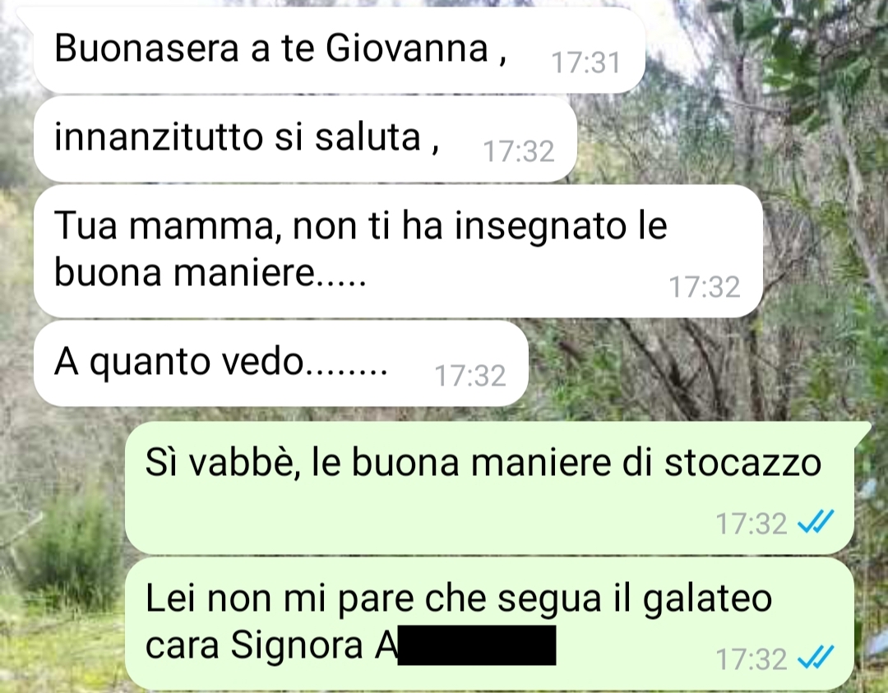Screen dimensions: 888x693
Task: Click the blue read-receipt checkmarks on 'stocazzo' message
Action: tap(816, 522)
